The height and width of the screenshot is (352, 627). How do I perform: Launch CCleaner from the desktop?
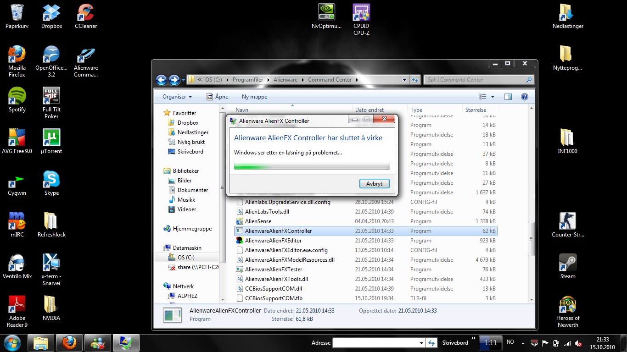(x=86, y=16)
